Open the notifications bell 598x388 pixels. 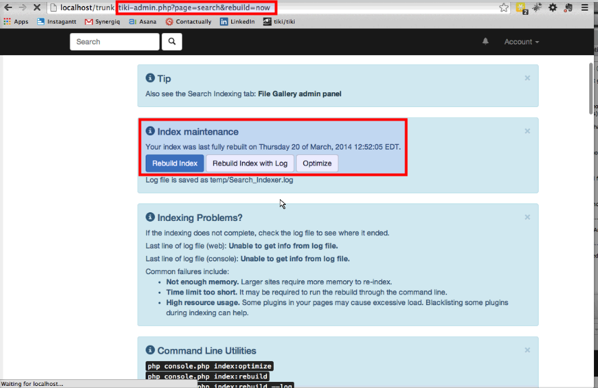pos(485,42)
